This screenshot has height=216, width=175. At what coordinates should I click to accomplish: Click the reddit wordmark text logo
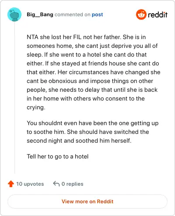[x=157, y=14]
